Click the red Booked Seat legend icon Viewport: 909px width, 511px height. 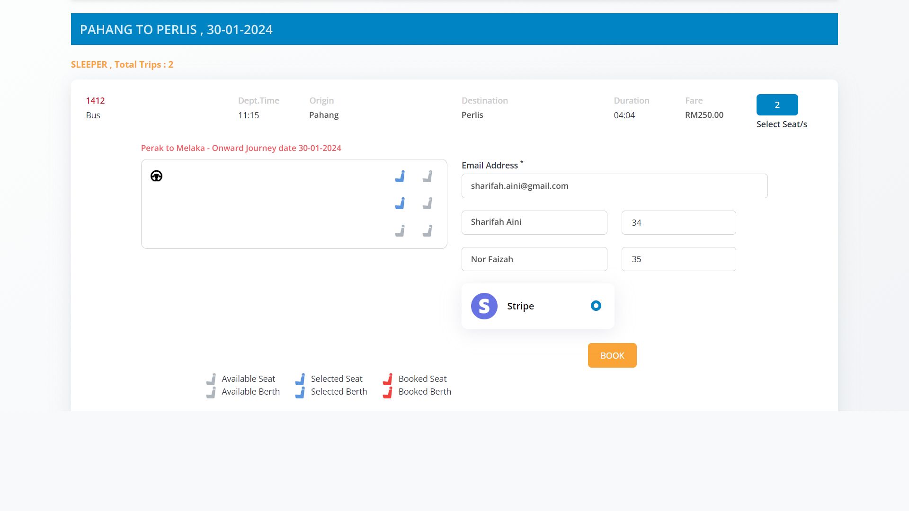pos(388,379)
